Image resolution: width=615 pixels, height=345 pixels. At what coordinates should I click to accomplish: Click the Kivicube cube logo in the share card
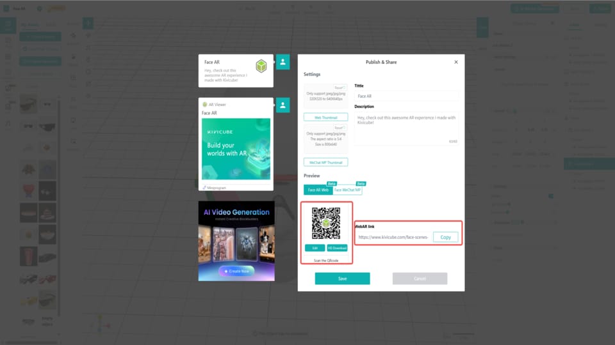click(x=261, y=66)
